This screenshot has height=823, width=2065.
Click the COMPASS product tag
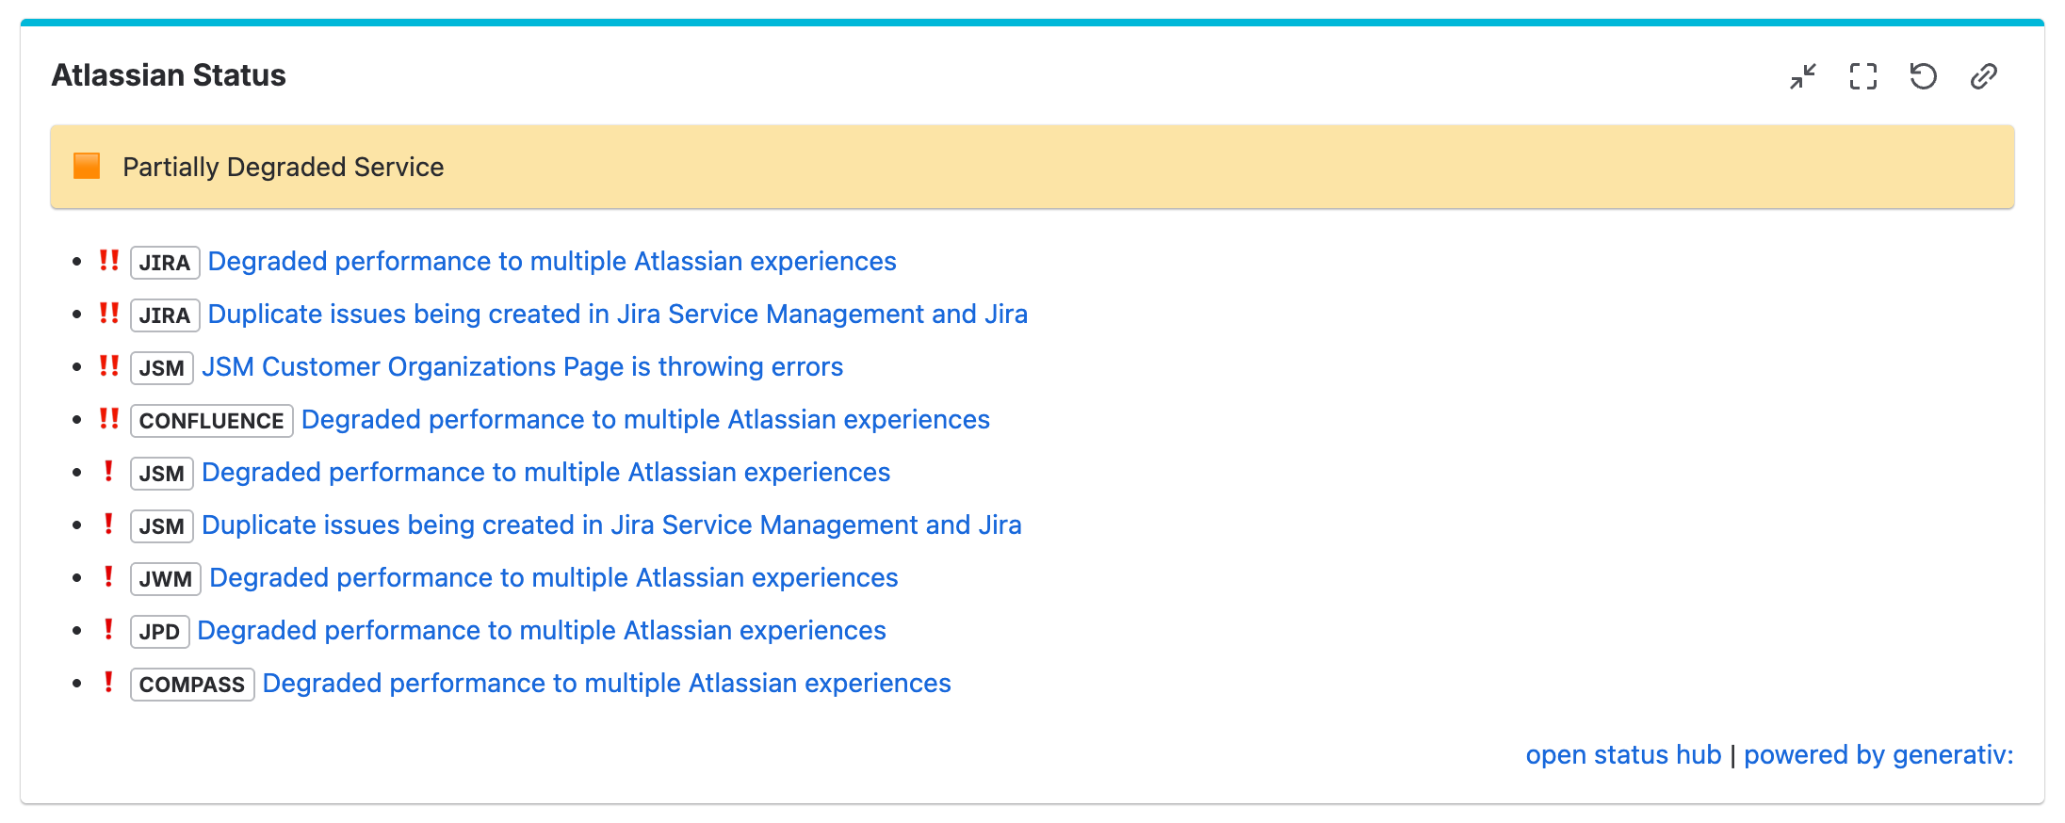pyautogui.click(x=192, y=685)
